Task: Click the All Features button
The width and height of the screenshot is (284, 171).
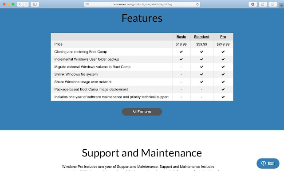Action: point(142,112)
